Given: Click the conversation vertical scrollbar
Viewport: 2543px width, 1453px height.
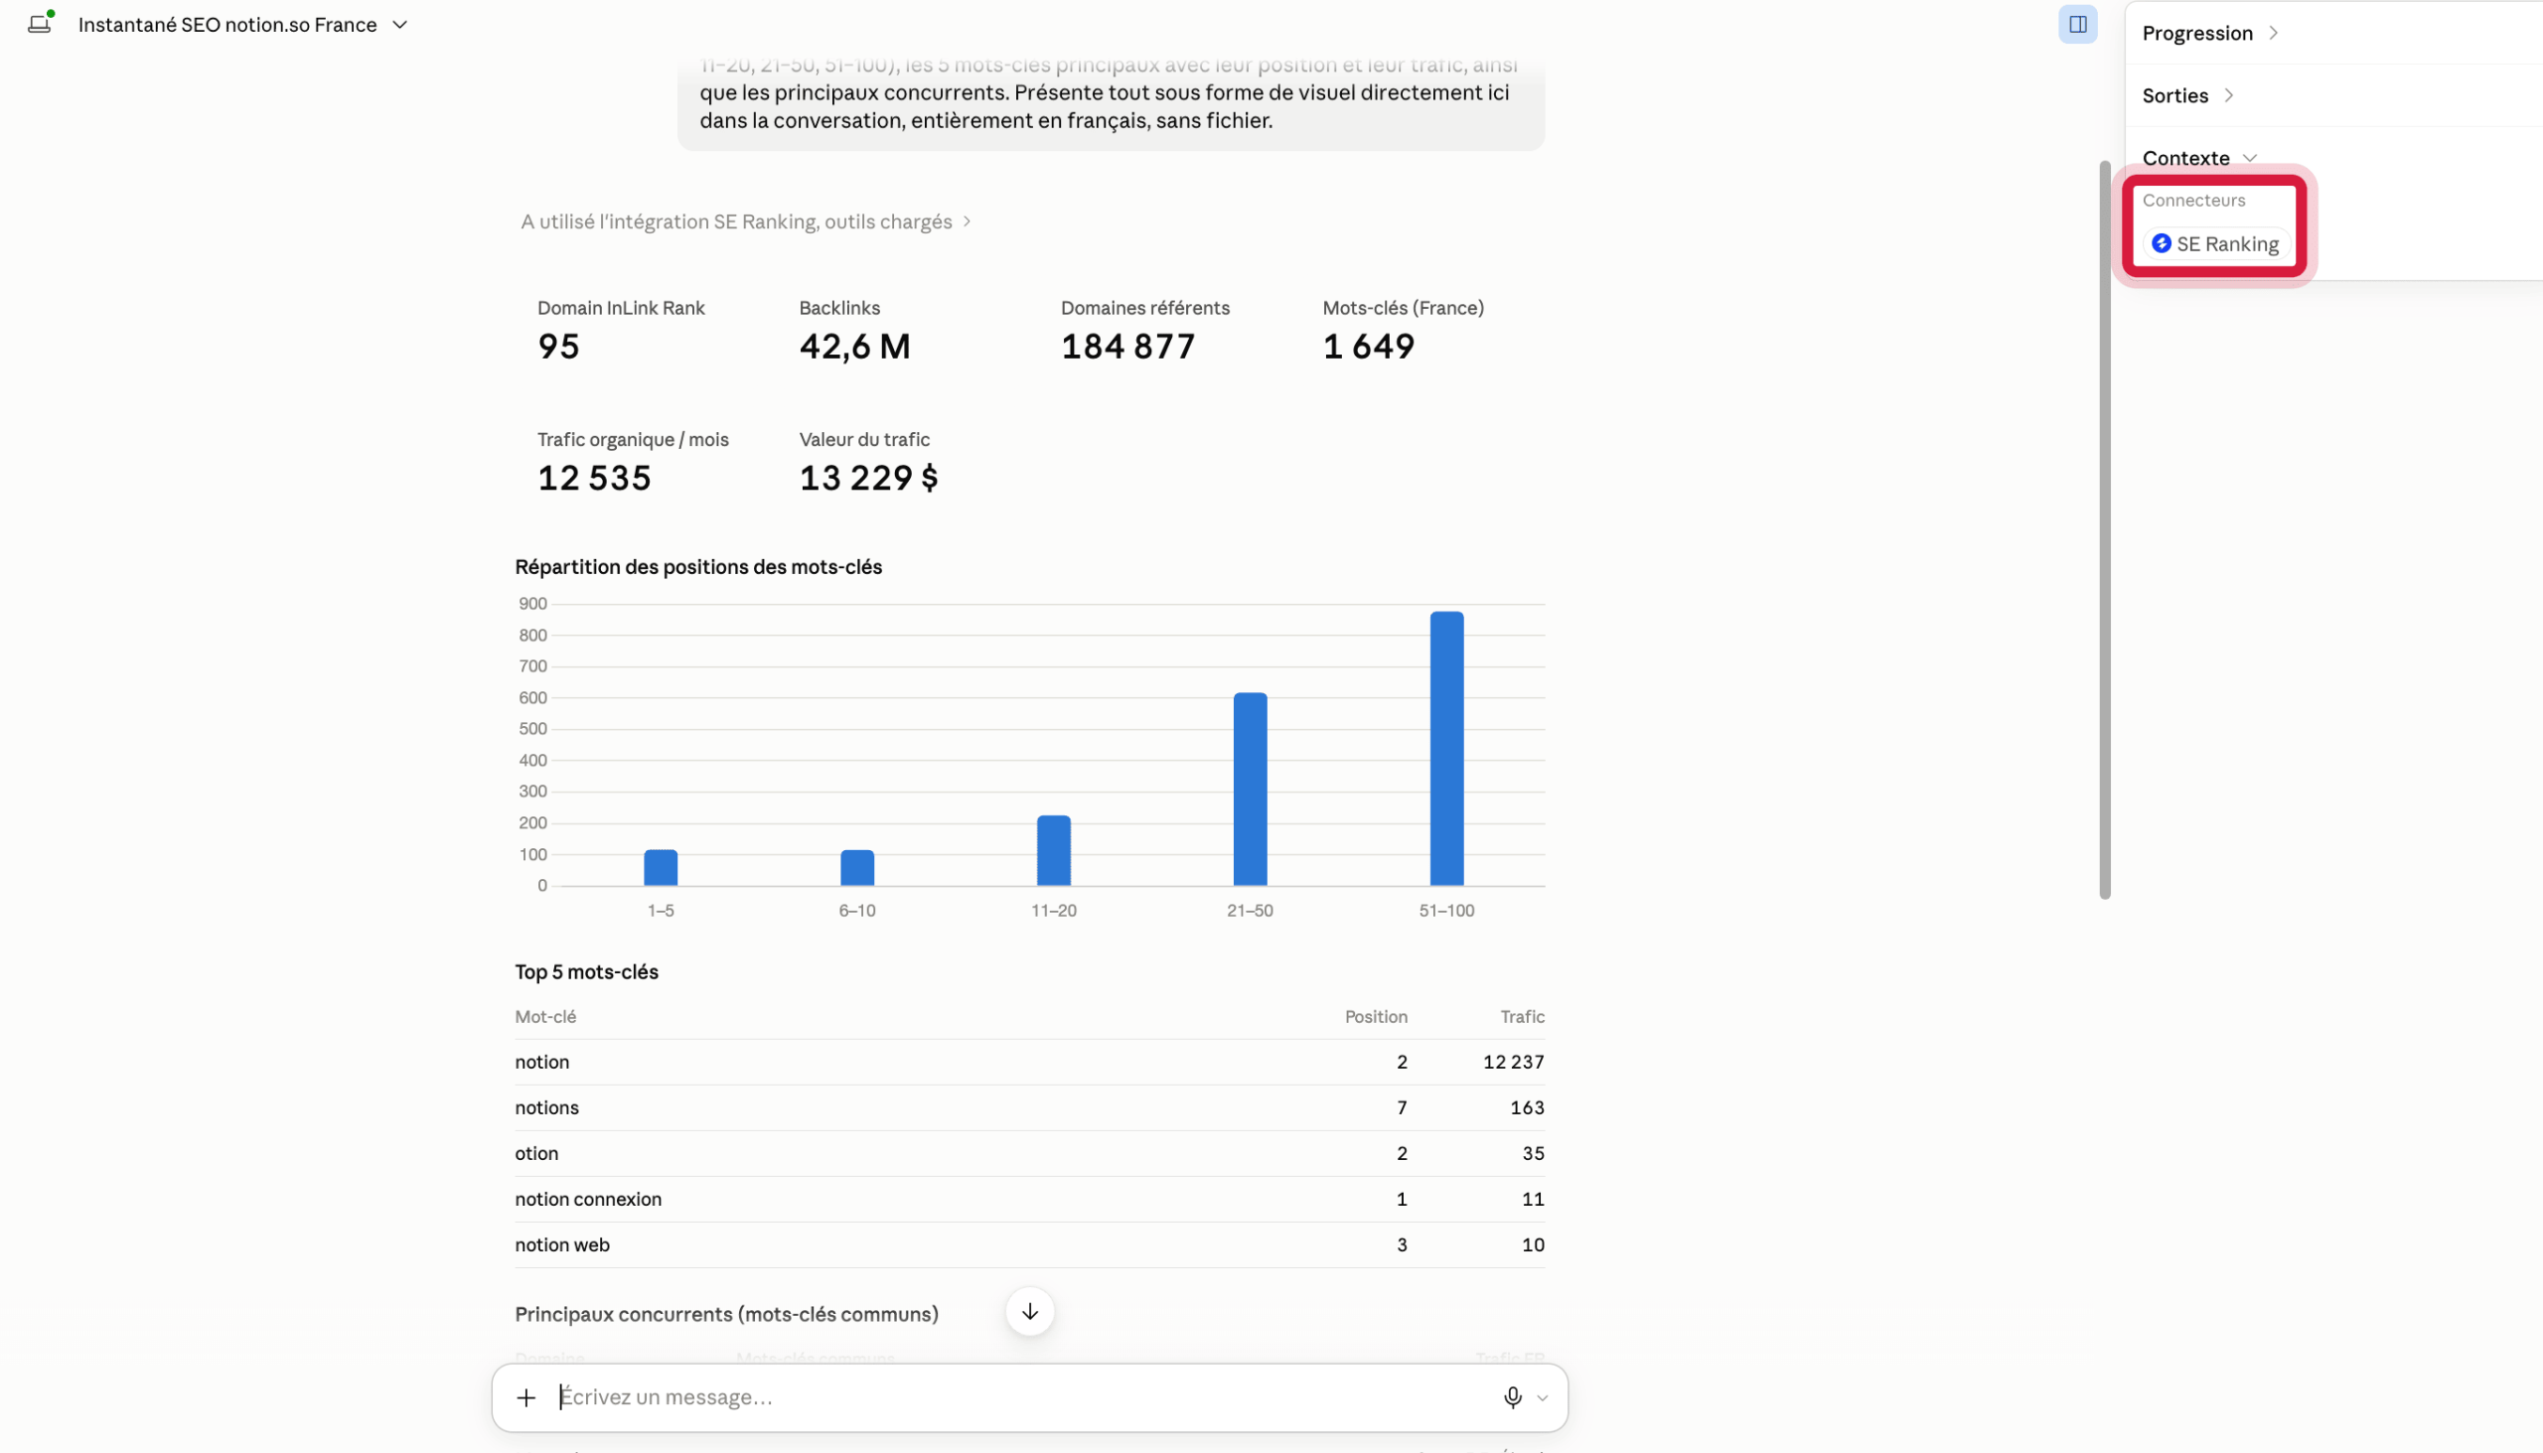Looking at the screenshot, I should 2104,529.
